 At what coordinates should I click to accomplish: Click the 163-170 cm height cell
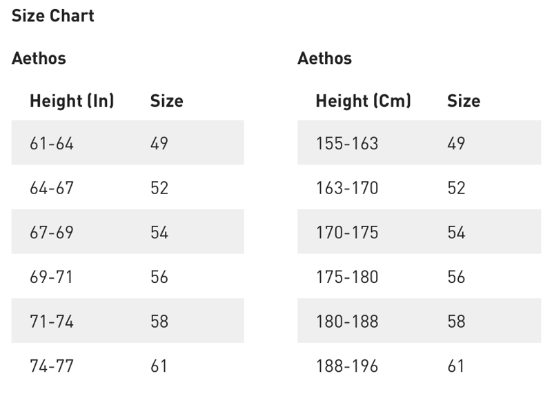point(347,188)
